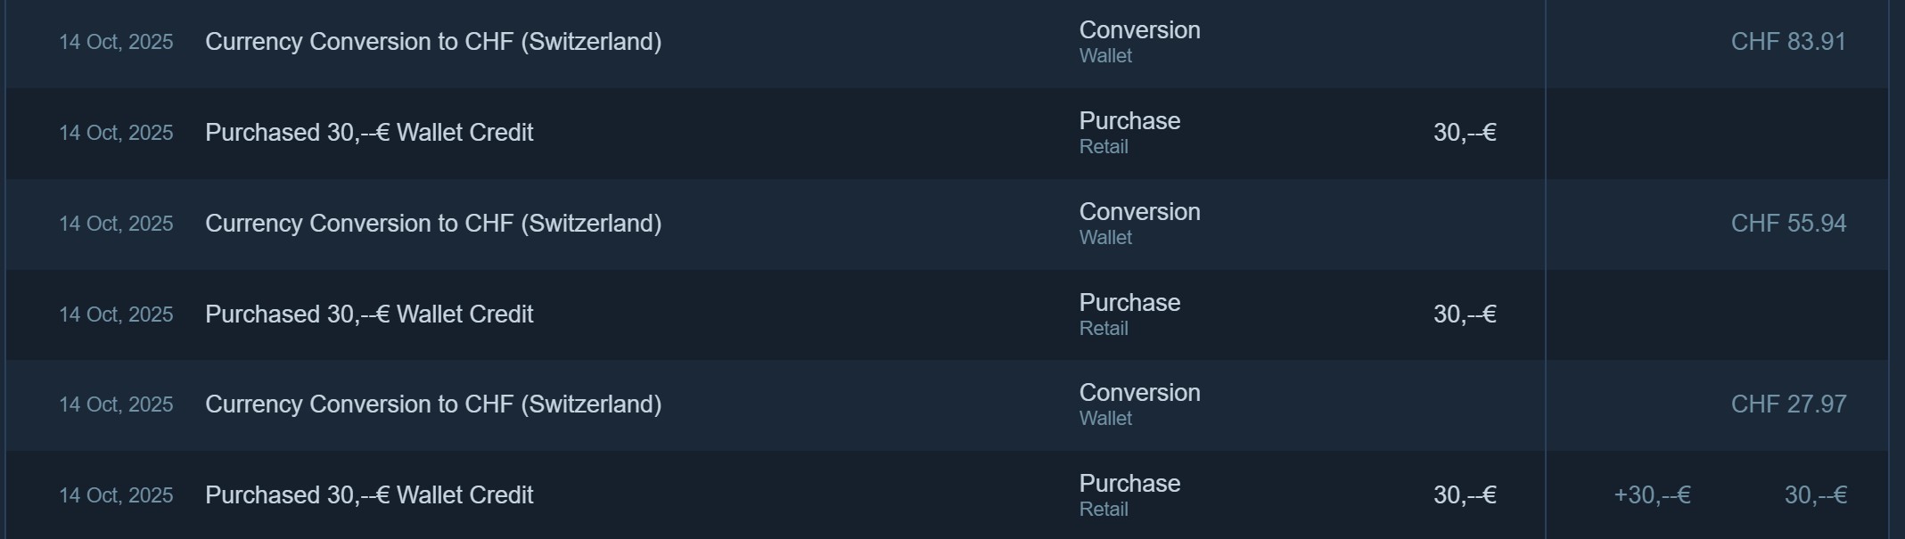Click the CHF 83.91 wallet balance
This screenshot has width=1905, height=539.
pos(1787,42)
